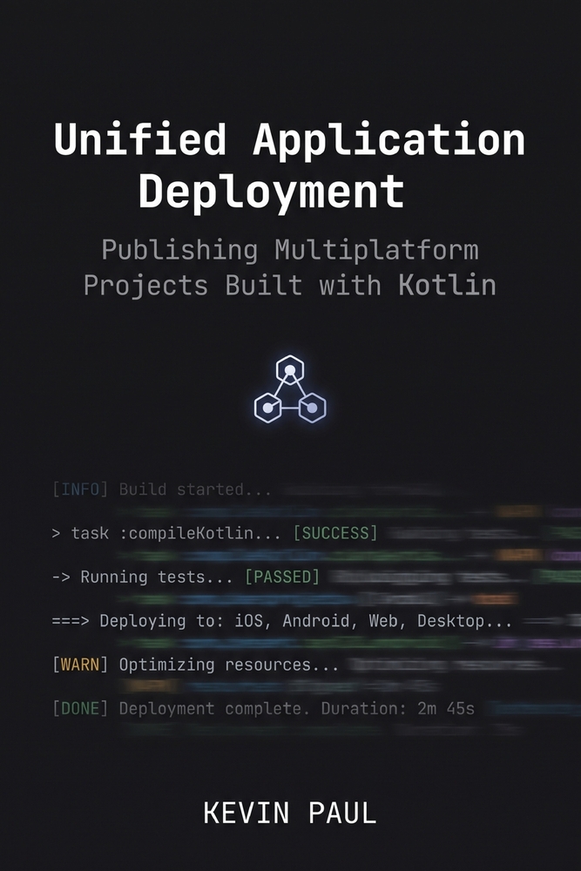Click the author name "KEVIN PAUL"

(x=290, y=814)
